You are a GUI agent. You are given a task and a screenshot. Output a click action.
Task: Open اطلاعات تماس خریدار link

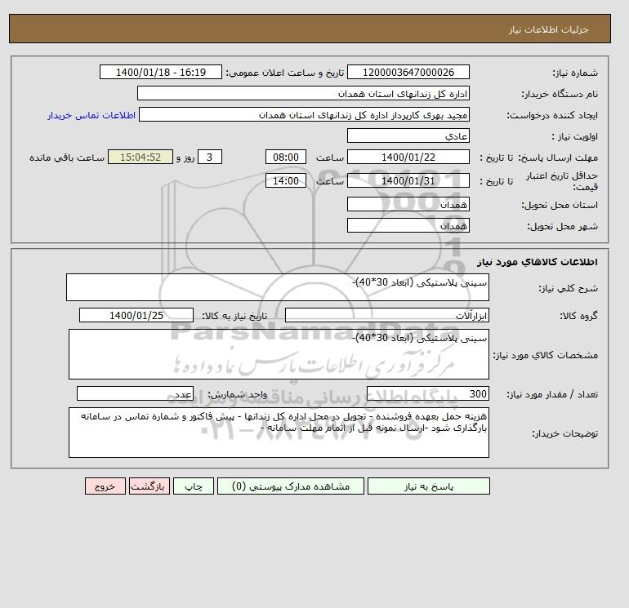point(91,115)
